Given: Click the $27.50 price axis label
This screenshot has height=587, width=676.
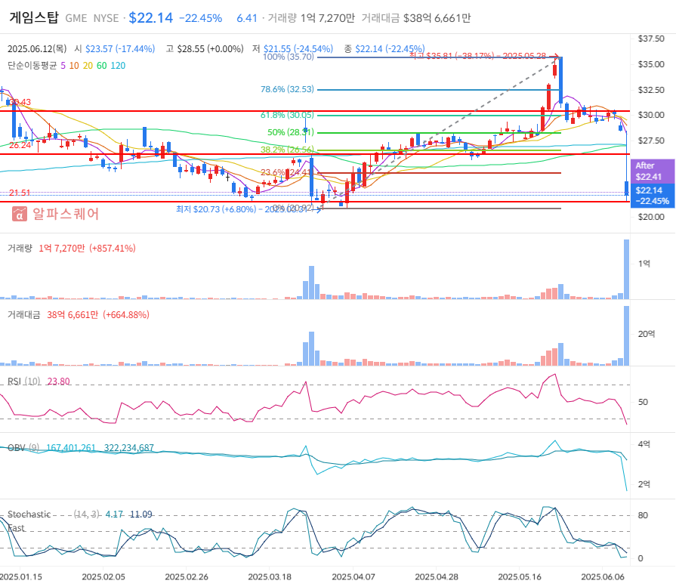Looking at the screenshot, I should (x=651, y=141).
